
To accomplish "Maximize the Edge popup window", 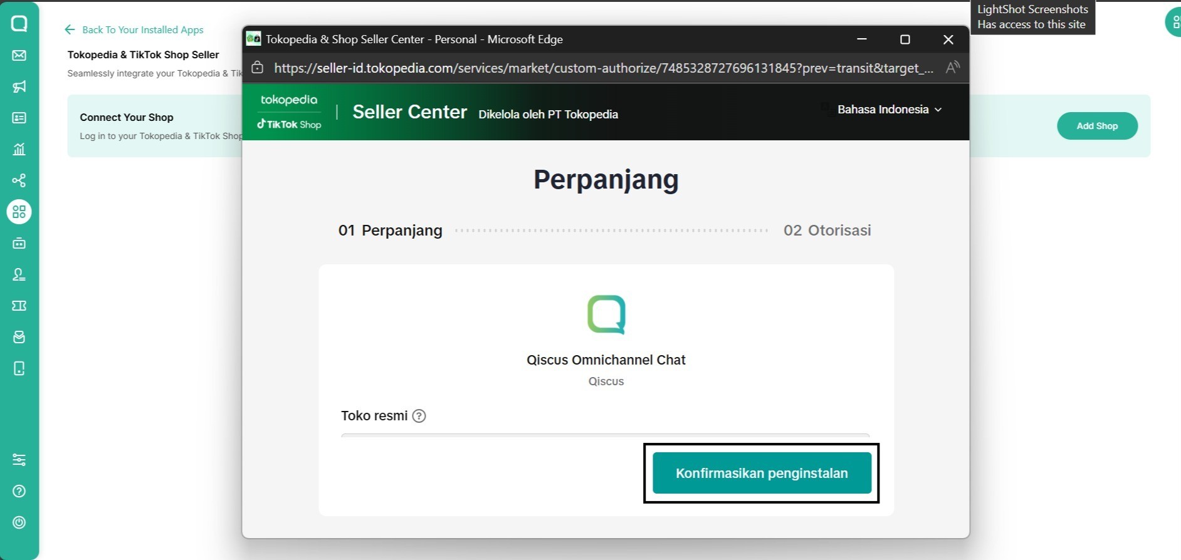I will point(905,39).
